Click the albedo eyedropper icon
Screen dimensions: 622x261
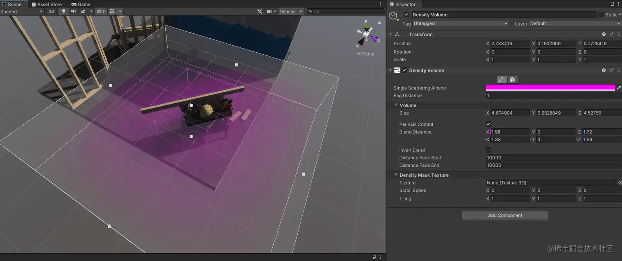(x=619, y=88)
